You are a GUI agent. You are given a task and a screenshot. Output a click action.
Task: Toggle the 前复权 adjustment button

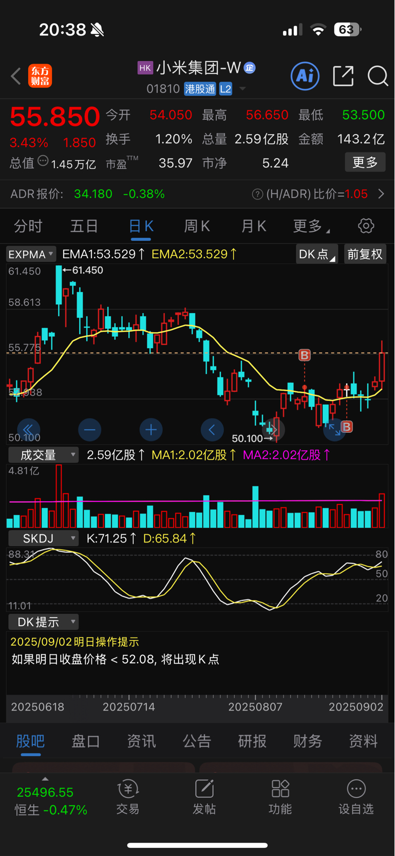click(365, 254)
